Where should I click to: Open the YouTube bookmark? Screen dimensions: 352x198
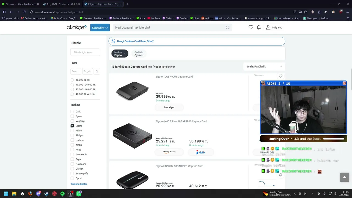(154, 18)
